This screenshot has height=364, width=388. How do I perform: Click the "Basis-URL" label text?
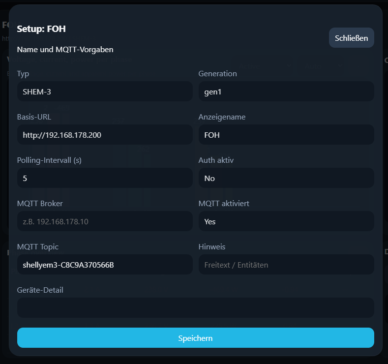34,117
